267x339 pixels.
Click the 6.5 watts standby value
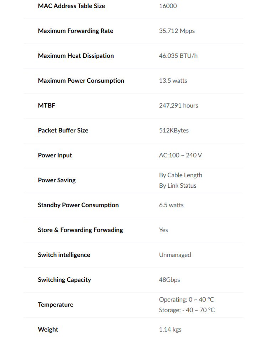click(171, 205)
